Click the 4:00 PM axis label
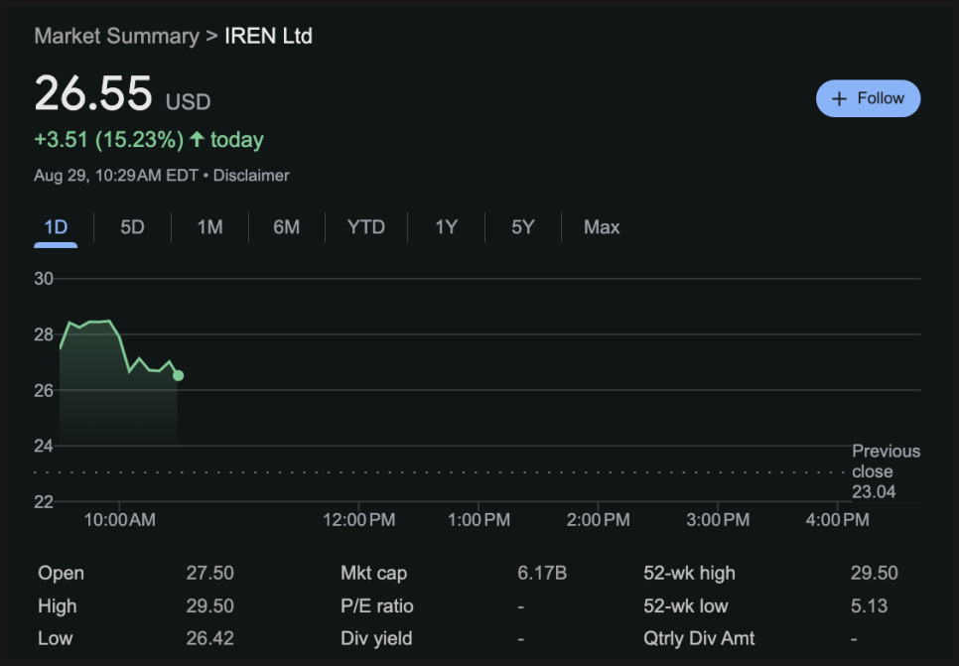 837,520
